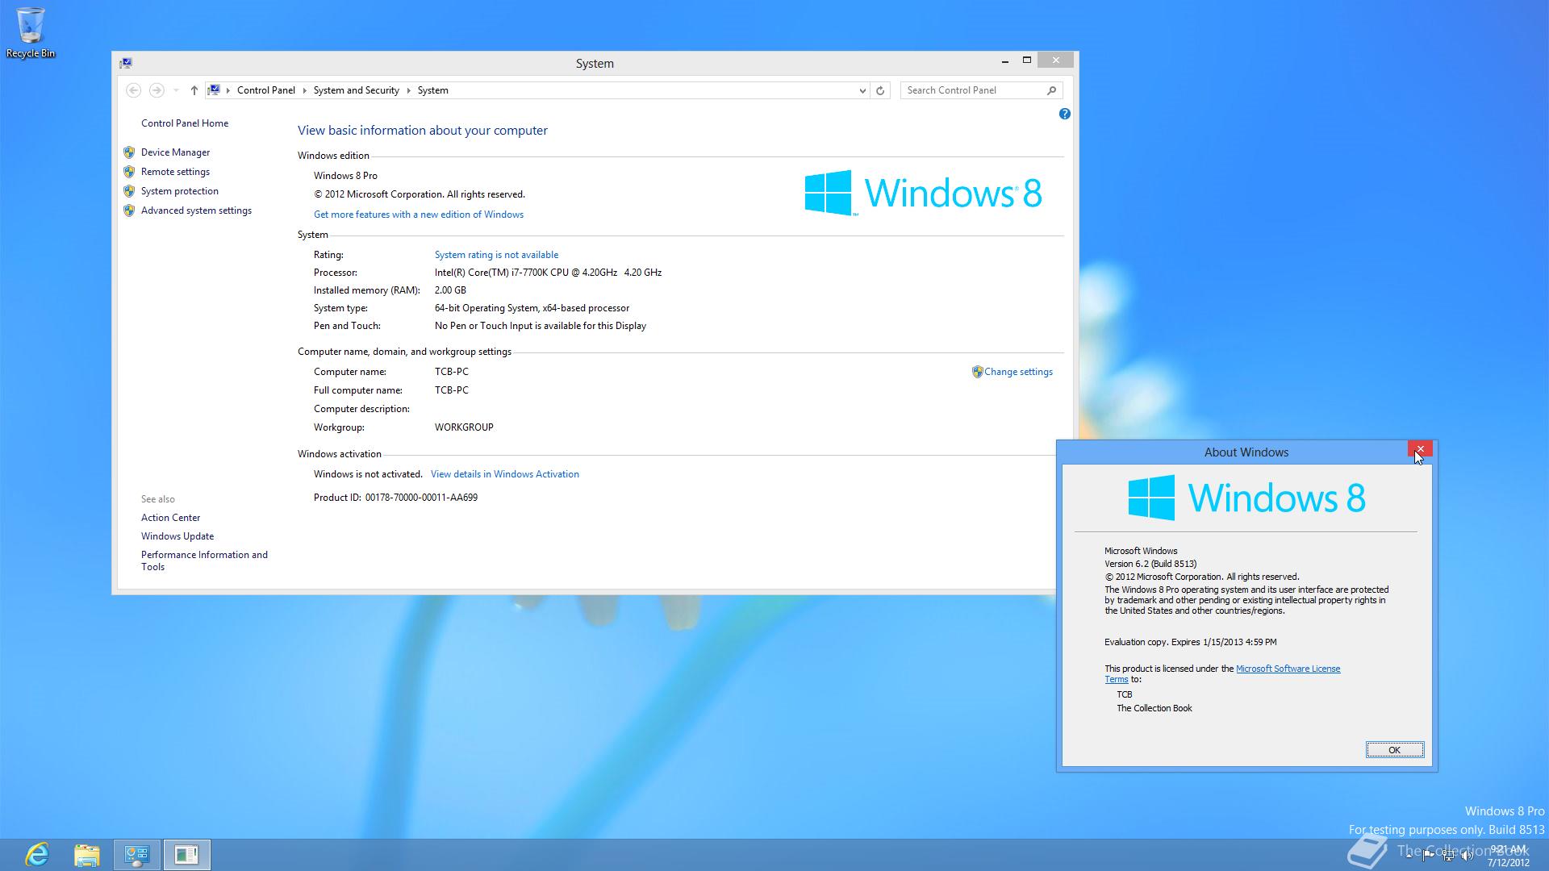The image size is (1549, 871).
Task: Open System protection link
Action: [180, 191]
